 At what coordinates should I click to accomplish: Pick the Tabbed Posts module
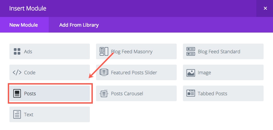click(223, 93)
